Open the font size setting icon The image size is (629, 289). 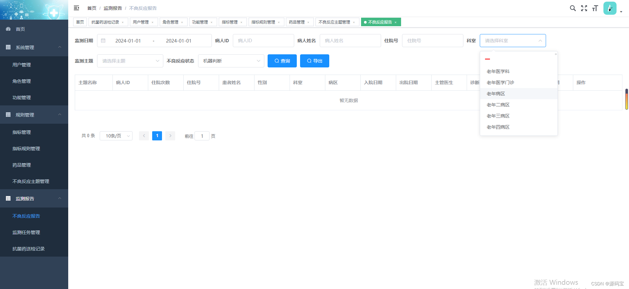tap(595, 8)
